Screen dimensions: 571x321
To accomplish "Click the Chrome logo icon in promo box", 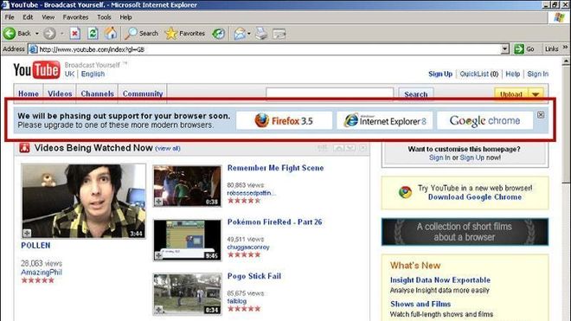I will coord(405,192).
